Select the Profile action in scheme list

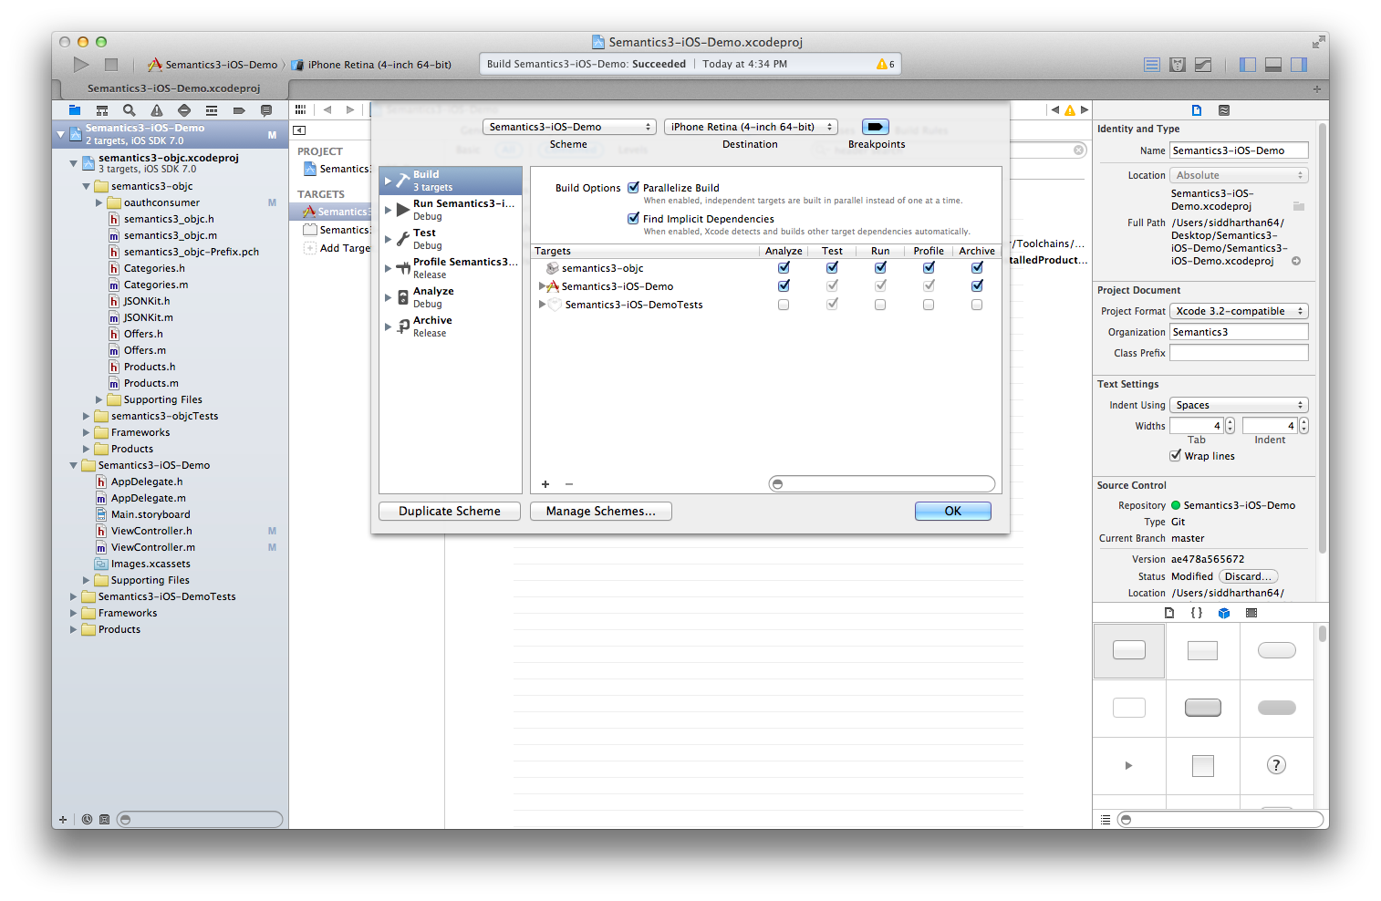(x=451, y=268)
